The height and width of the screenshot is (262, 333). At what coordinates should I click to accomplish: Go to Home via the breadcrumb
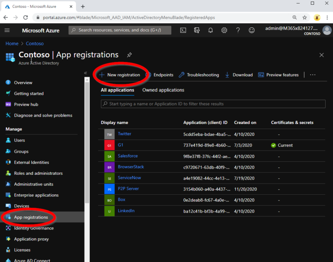12,43
